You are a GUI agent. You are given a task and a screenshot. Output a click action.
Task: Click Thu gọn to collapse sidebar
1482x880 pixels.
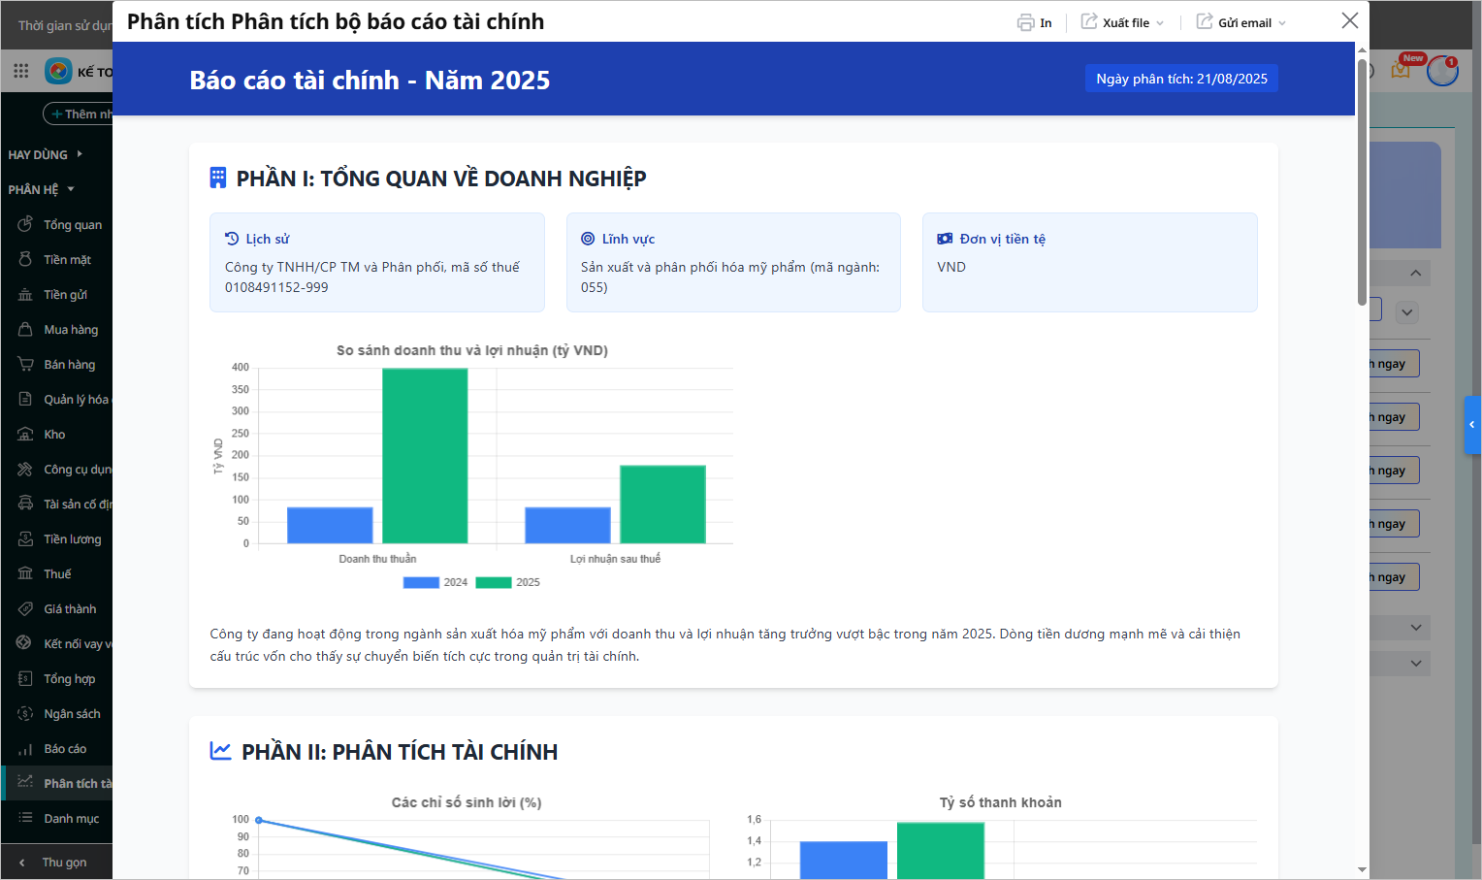pyautogui.click(x=63, y=862)
